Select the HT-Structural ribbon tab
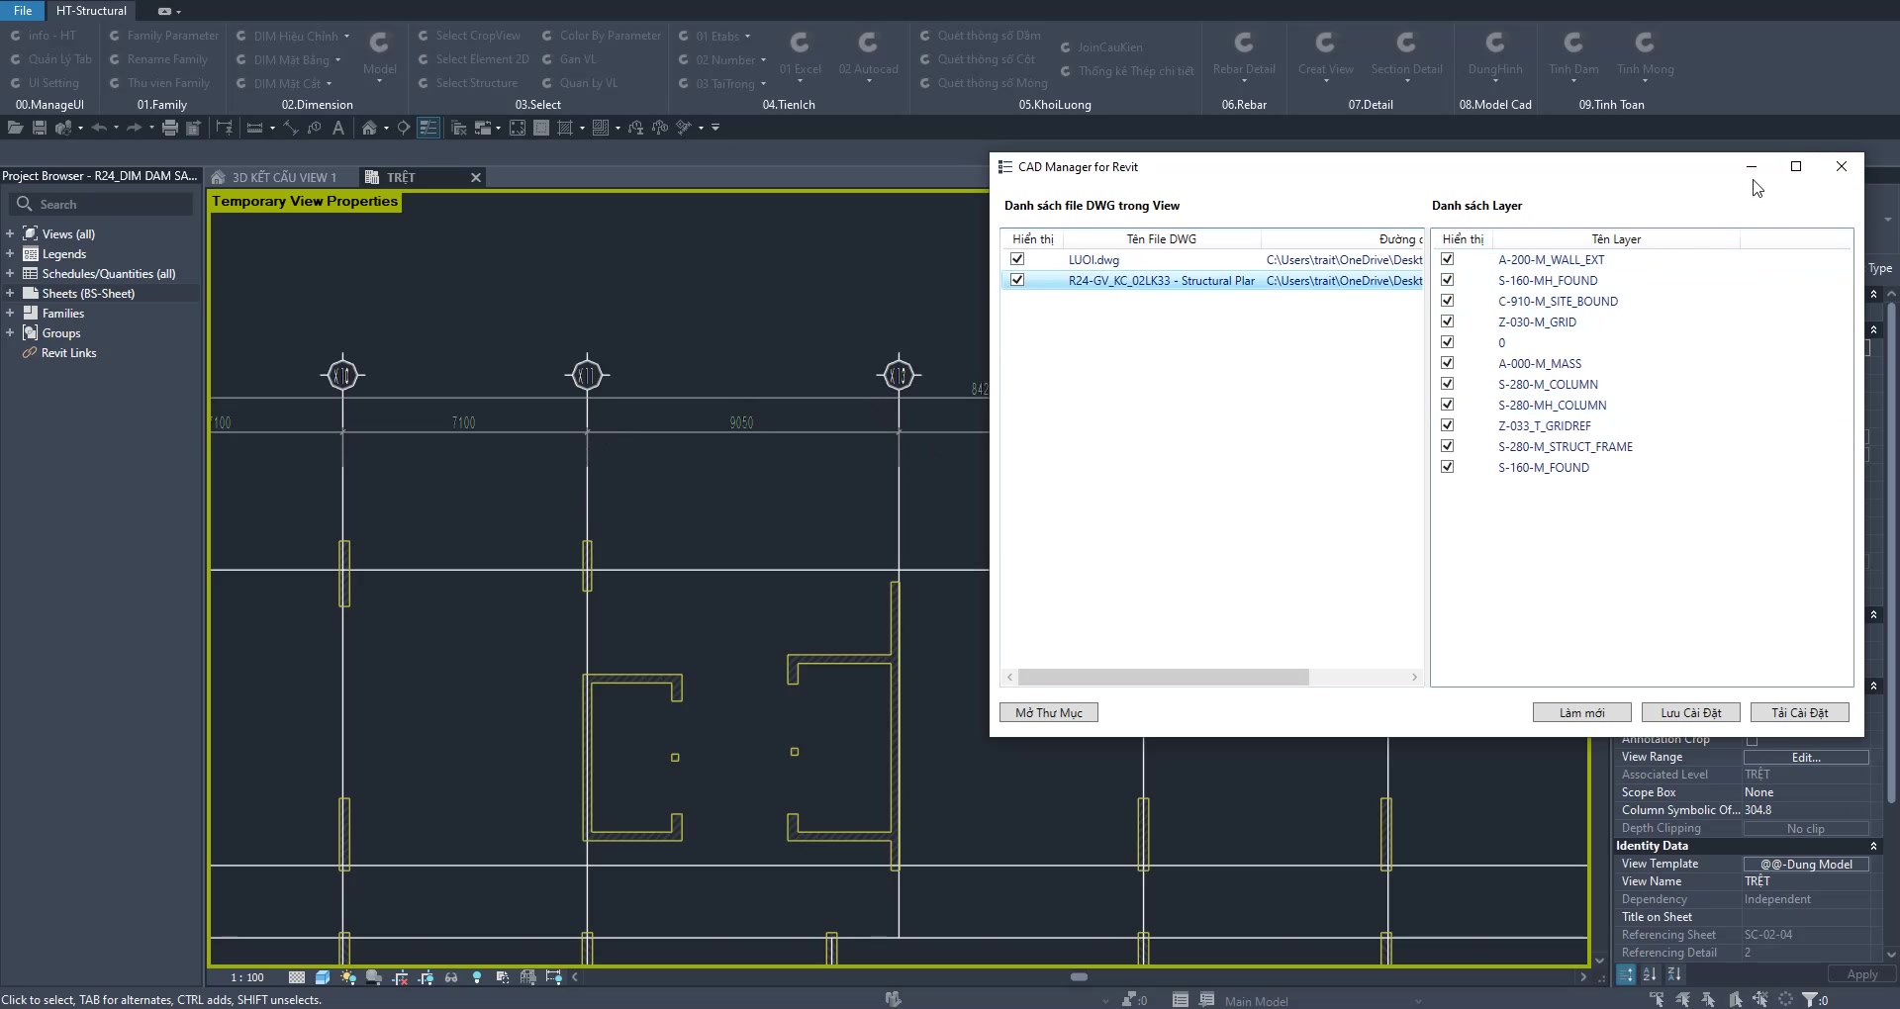Image resolution: width=1900 pixels, height=1009 pixels. [x=91, y=11]
